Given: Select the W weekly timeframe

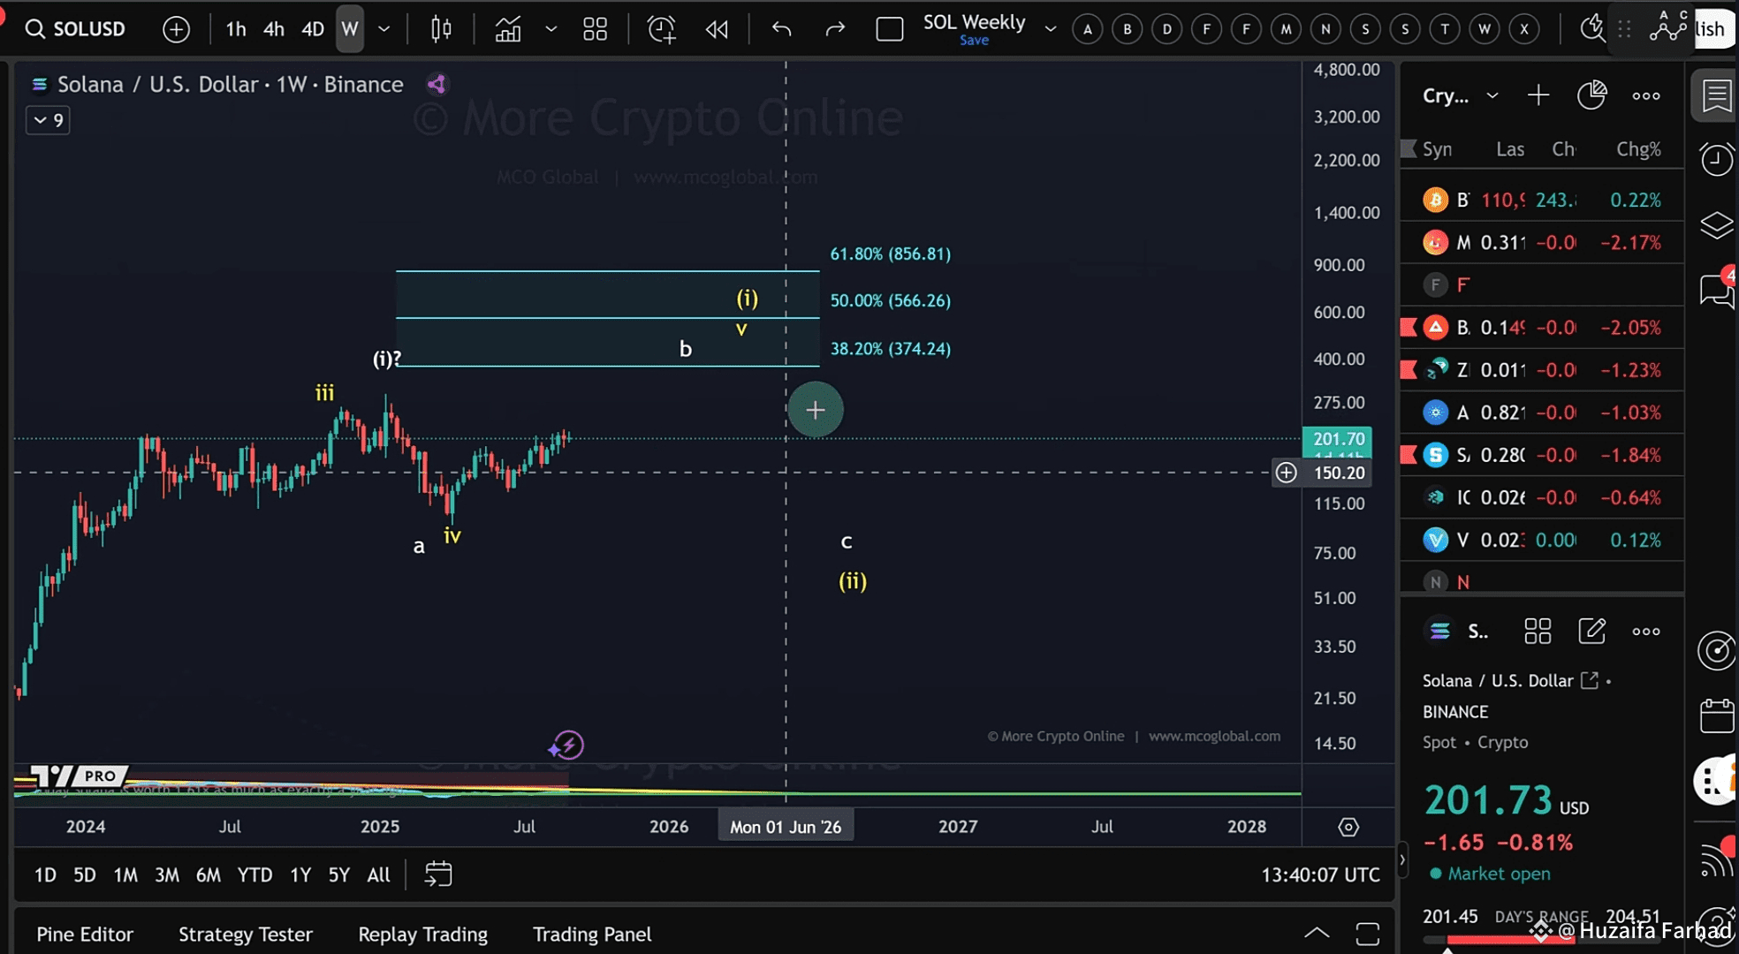Looking at the screenshot, I should click(350, 29).
